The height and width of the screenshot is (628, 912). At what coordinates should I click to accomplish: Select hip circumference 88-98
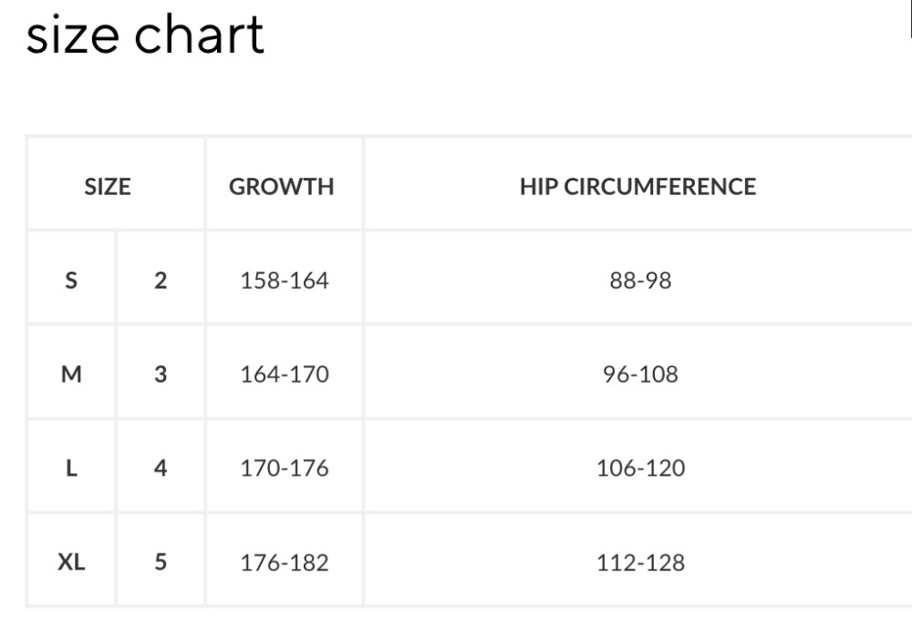[x=640, y=280]
